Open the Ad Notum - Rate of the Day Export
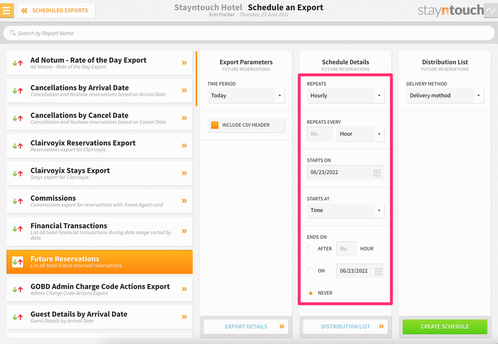Screen dimensions: 498x344 [100, 63]
